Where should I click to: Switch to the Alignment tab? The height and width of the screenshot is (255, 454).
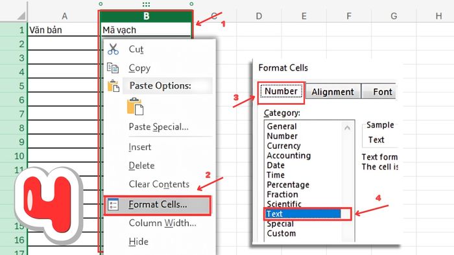point(333,92)
